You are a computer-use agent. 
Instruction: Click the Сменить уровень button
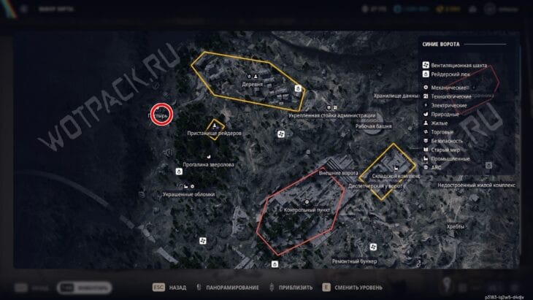pos(352,288)
